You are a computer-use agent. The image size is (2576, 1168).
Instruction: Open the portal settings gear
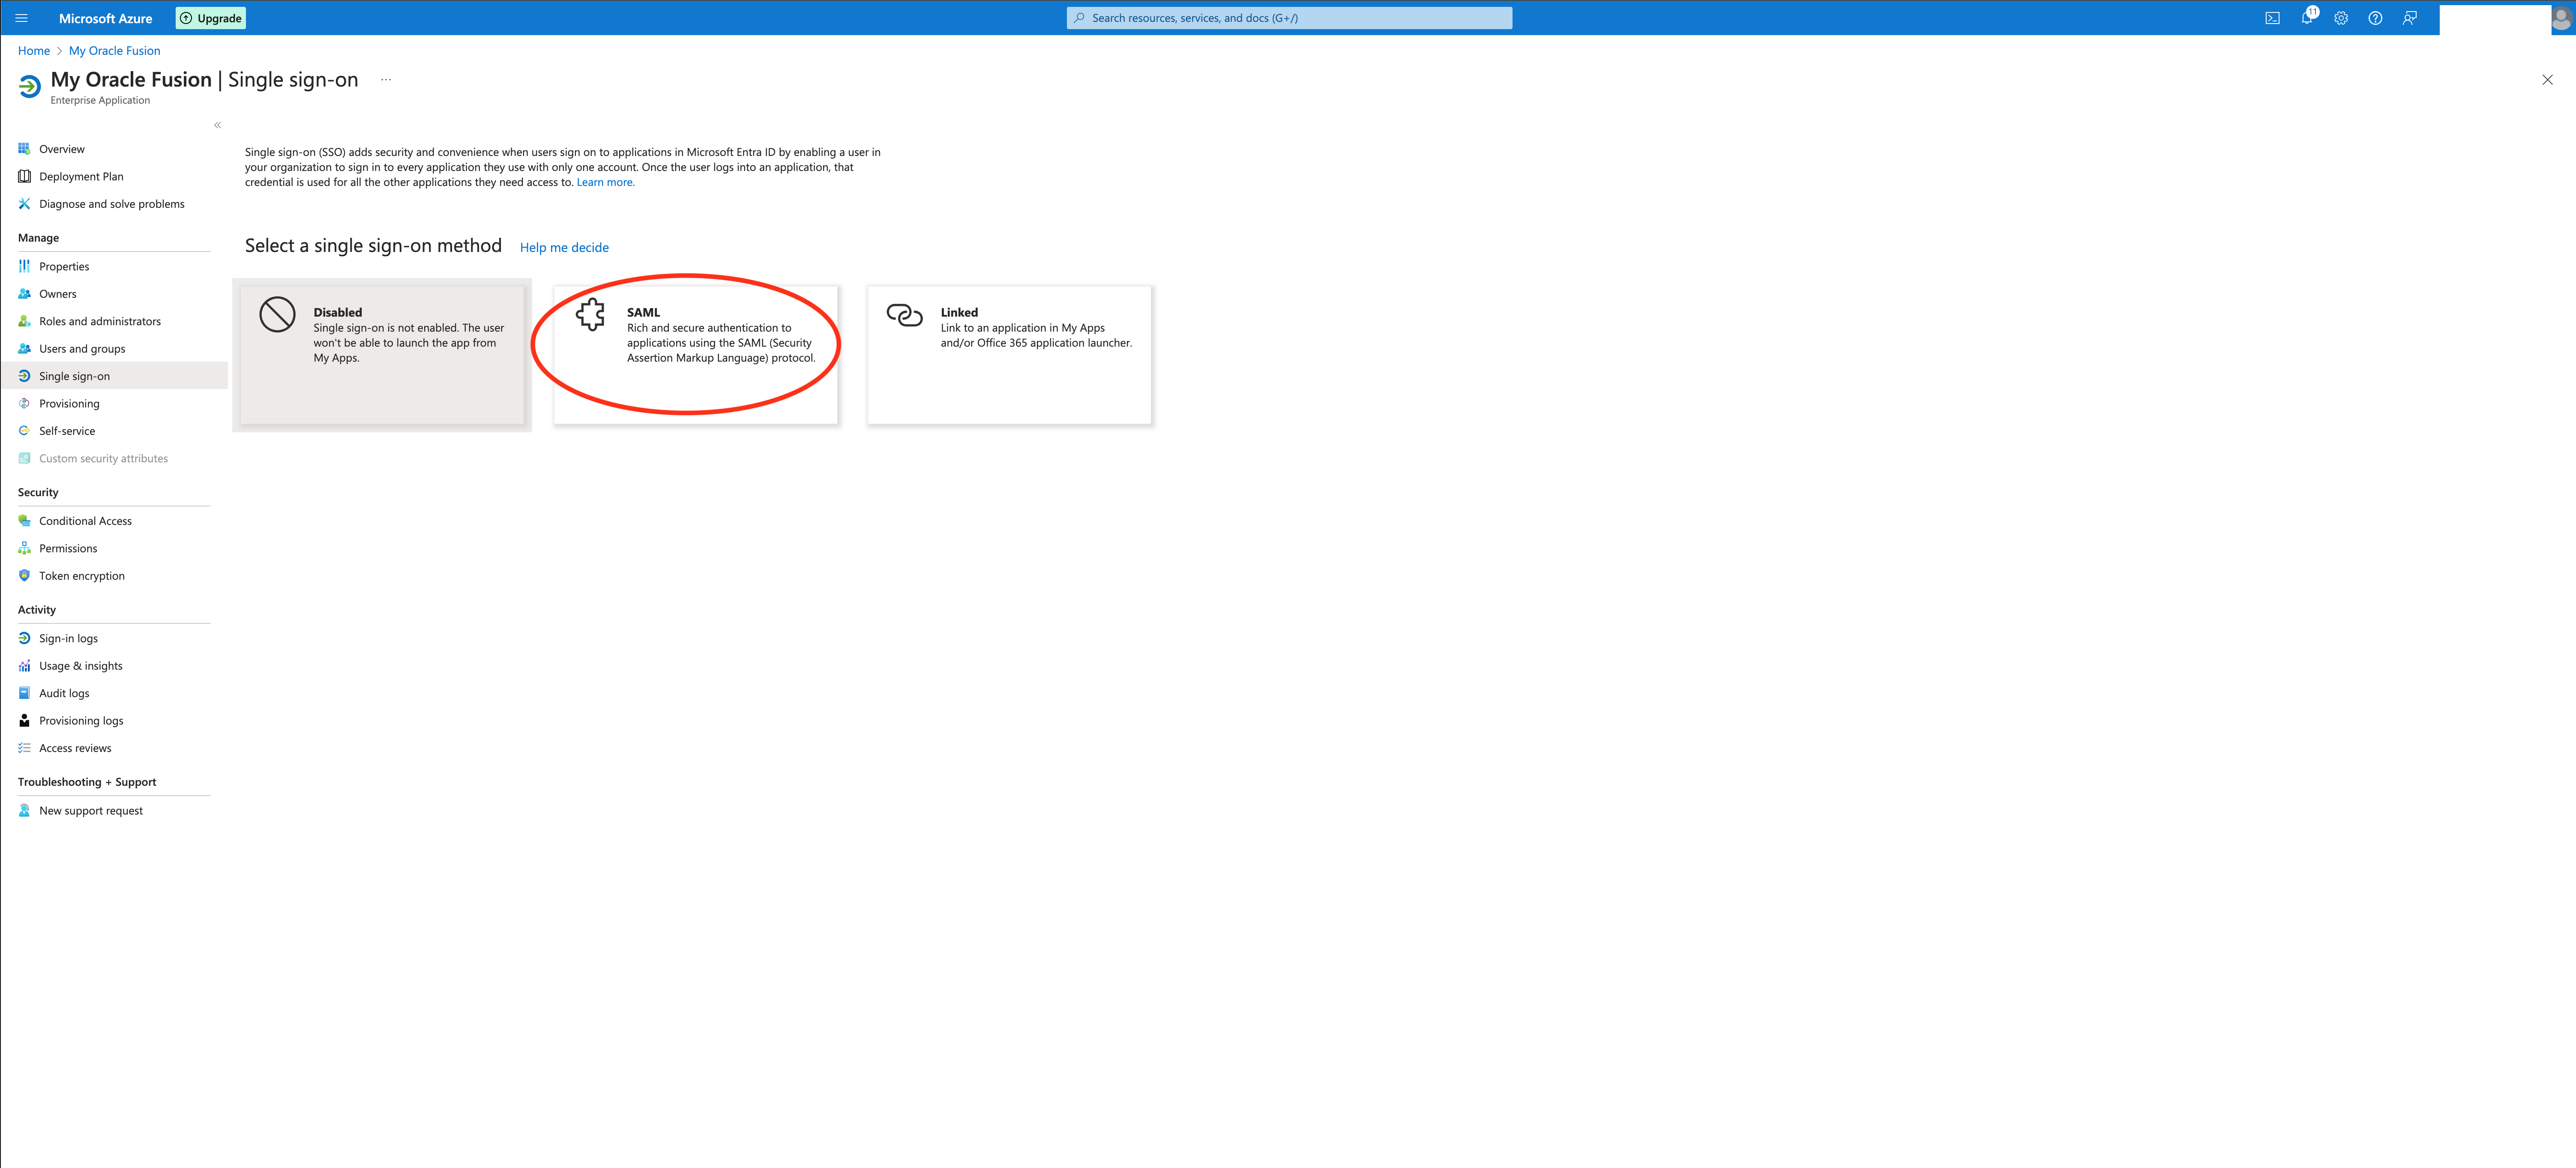2341,18
